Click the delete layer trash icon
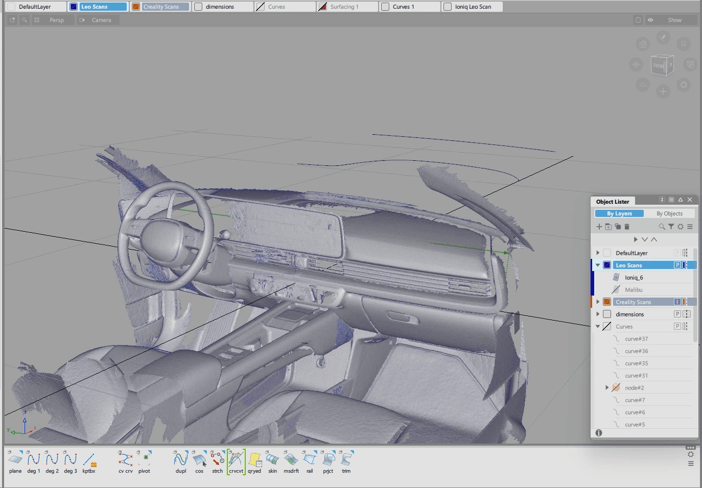702x488 pixels. (627, 227)
